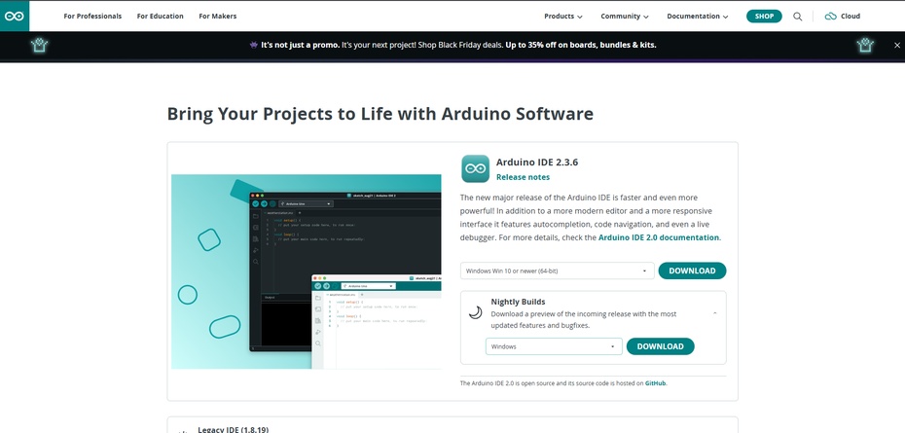The height and width of the screenshot is (433, 905).
Task: Click the Arduino IDE 2.3.6 title text
Action: [x=537, y=162]
